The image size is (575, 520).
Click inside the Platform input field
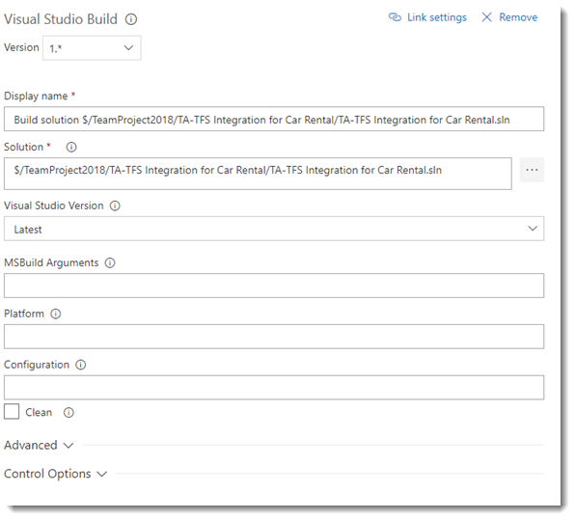point(274,337)
